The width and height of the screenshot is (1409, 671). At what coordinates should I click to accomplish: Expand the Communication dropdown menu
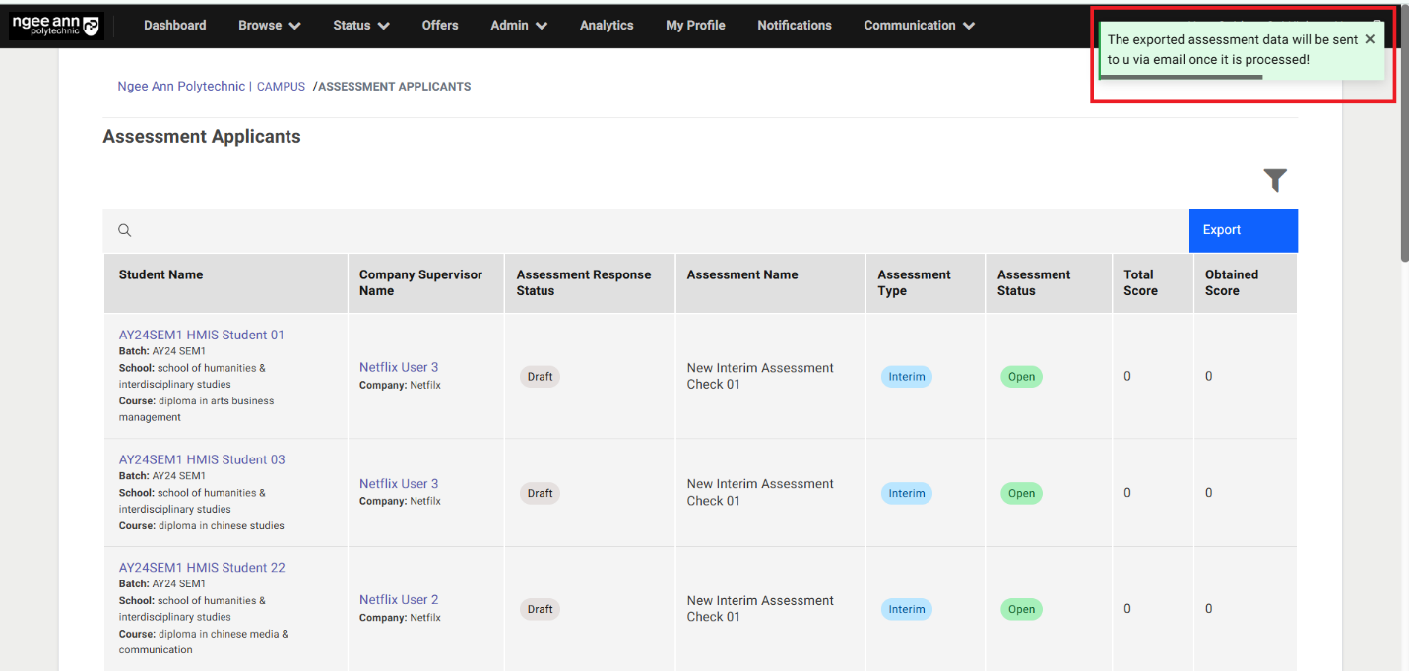tap(919, 26)
